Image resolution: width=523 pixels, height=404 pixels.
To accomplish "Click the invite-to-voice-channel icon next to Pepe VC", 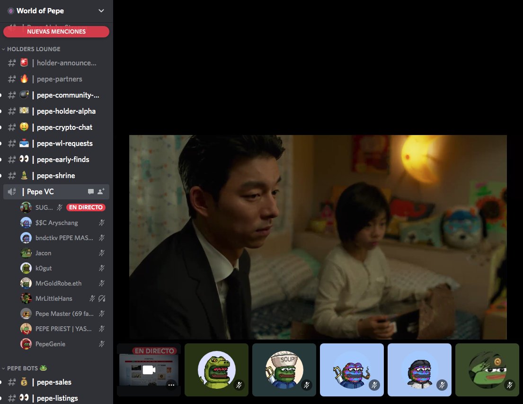I will [101, 191].
